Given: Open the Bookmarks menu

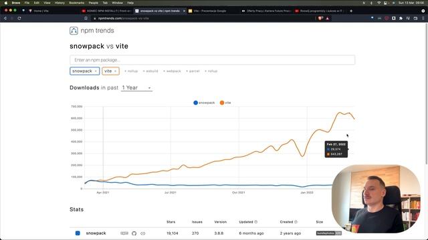Looking at the screenshot, I should [x=76, y=3].
